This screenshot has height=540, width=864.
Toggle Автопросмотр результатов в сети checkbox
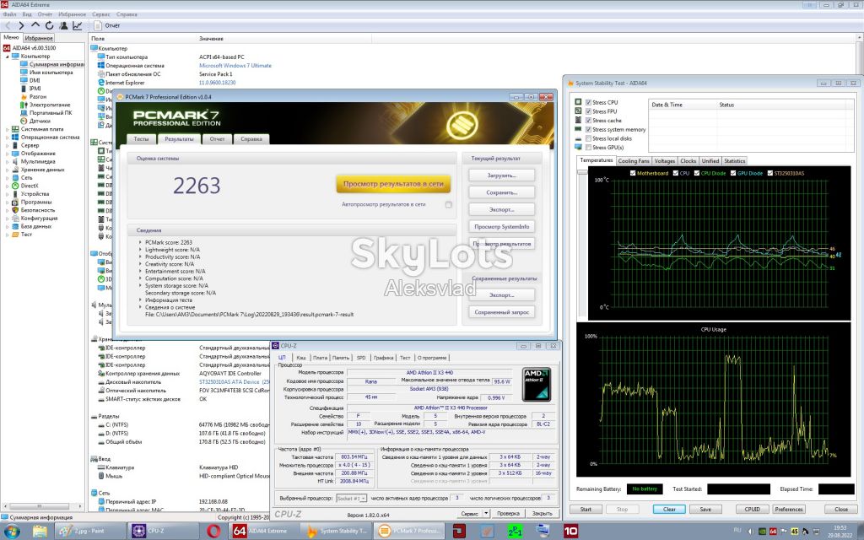click(449, 204)
